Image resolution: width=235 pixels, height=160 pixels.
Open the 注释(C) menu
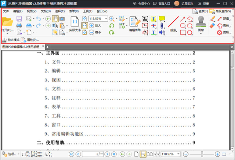pyautogui.click(x=60, y=11)
